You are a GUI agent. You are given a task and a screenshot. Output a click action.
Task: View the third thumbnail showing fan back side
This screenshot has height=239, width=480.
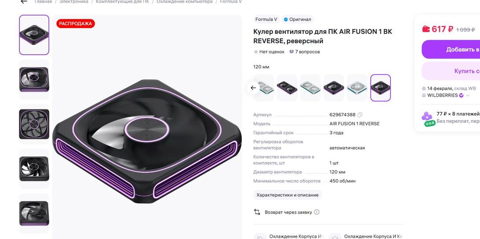(34, 124)
